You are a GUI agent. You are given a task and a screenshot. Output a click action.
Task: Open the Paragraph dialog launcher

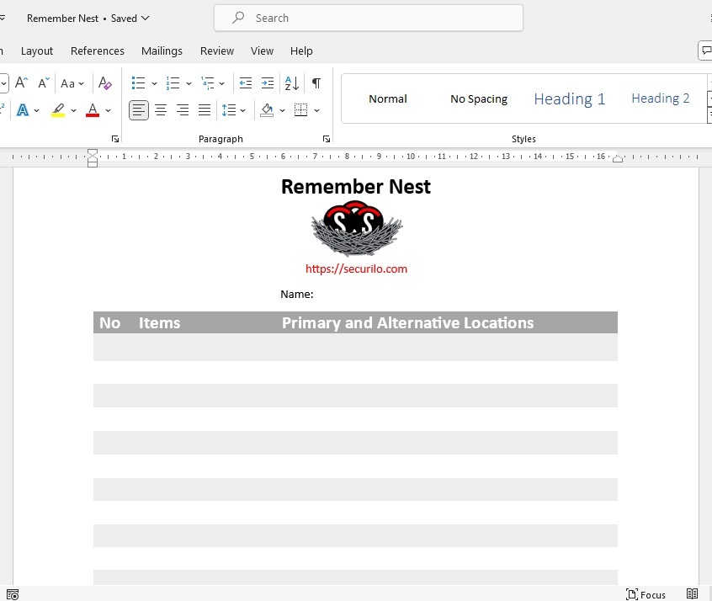tap(326, 139)
